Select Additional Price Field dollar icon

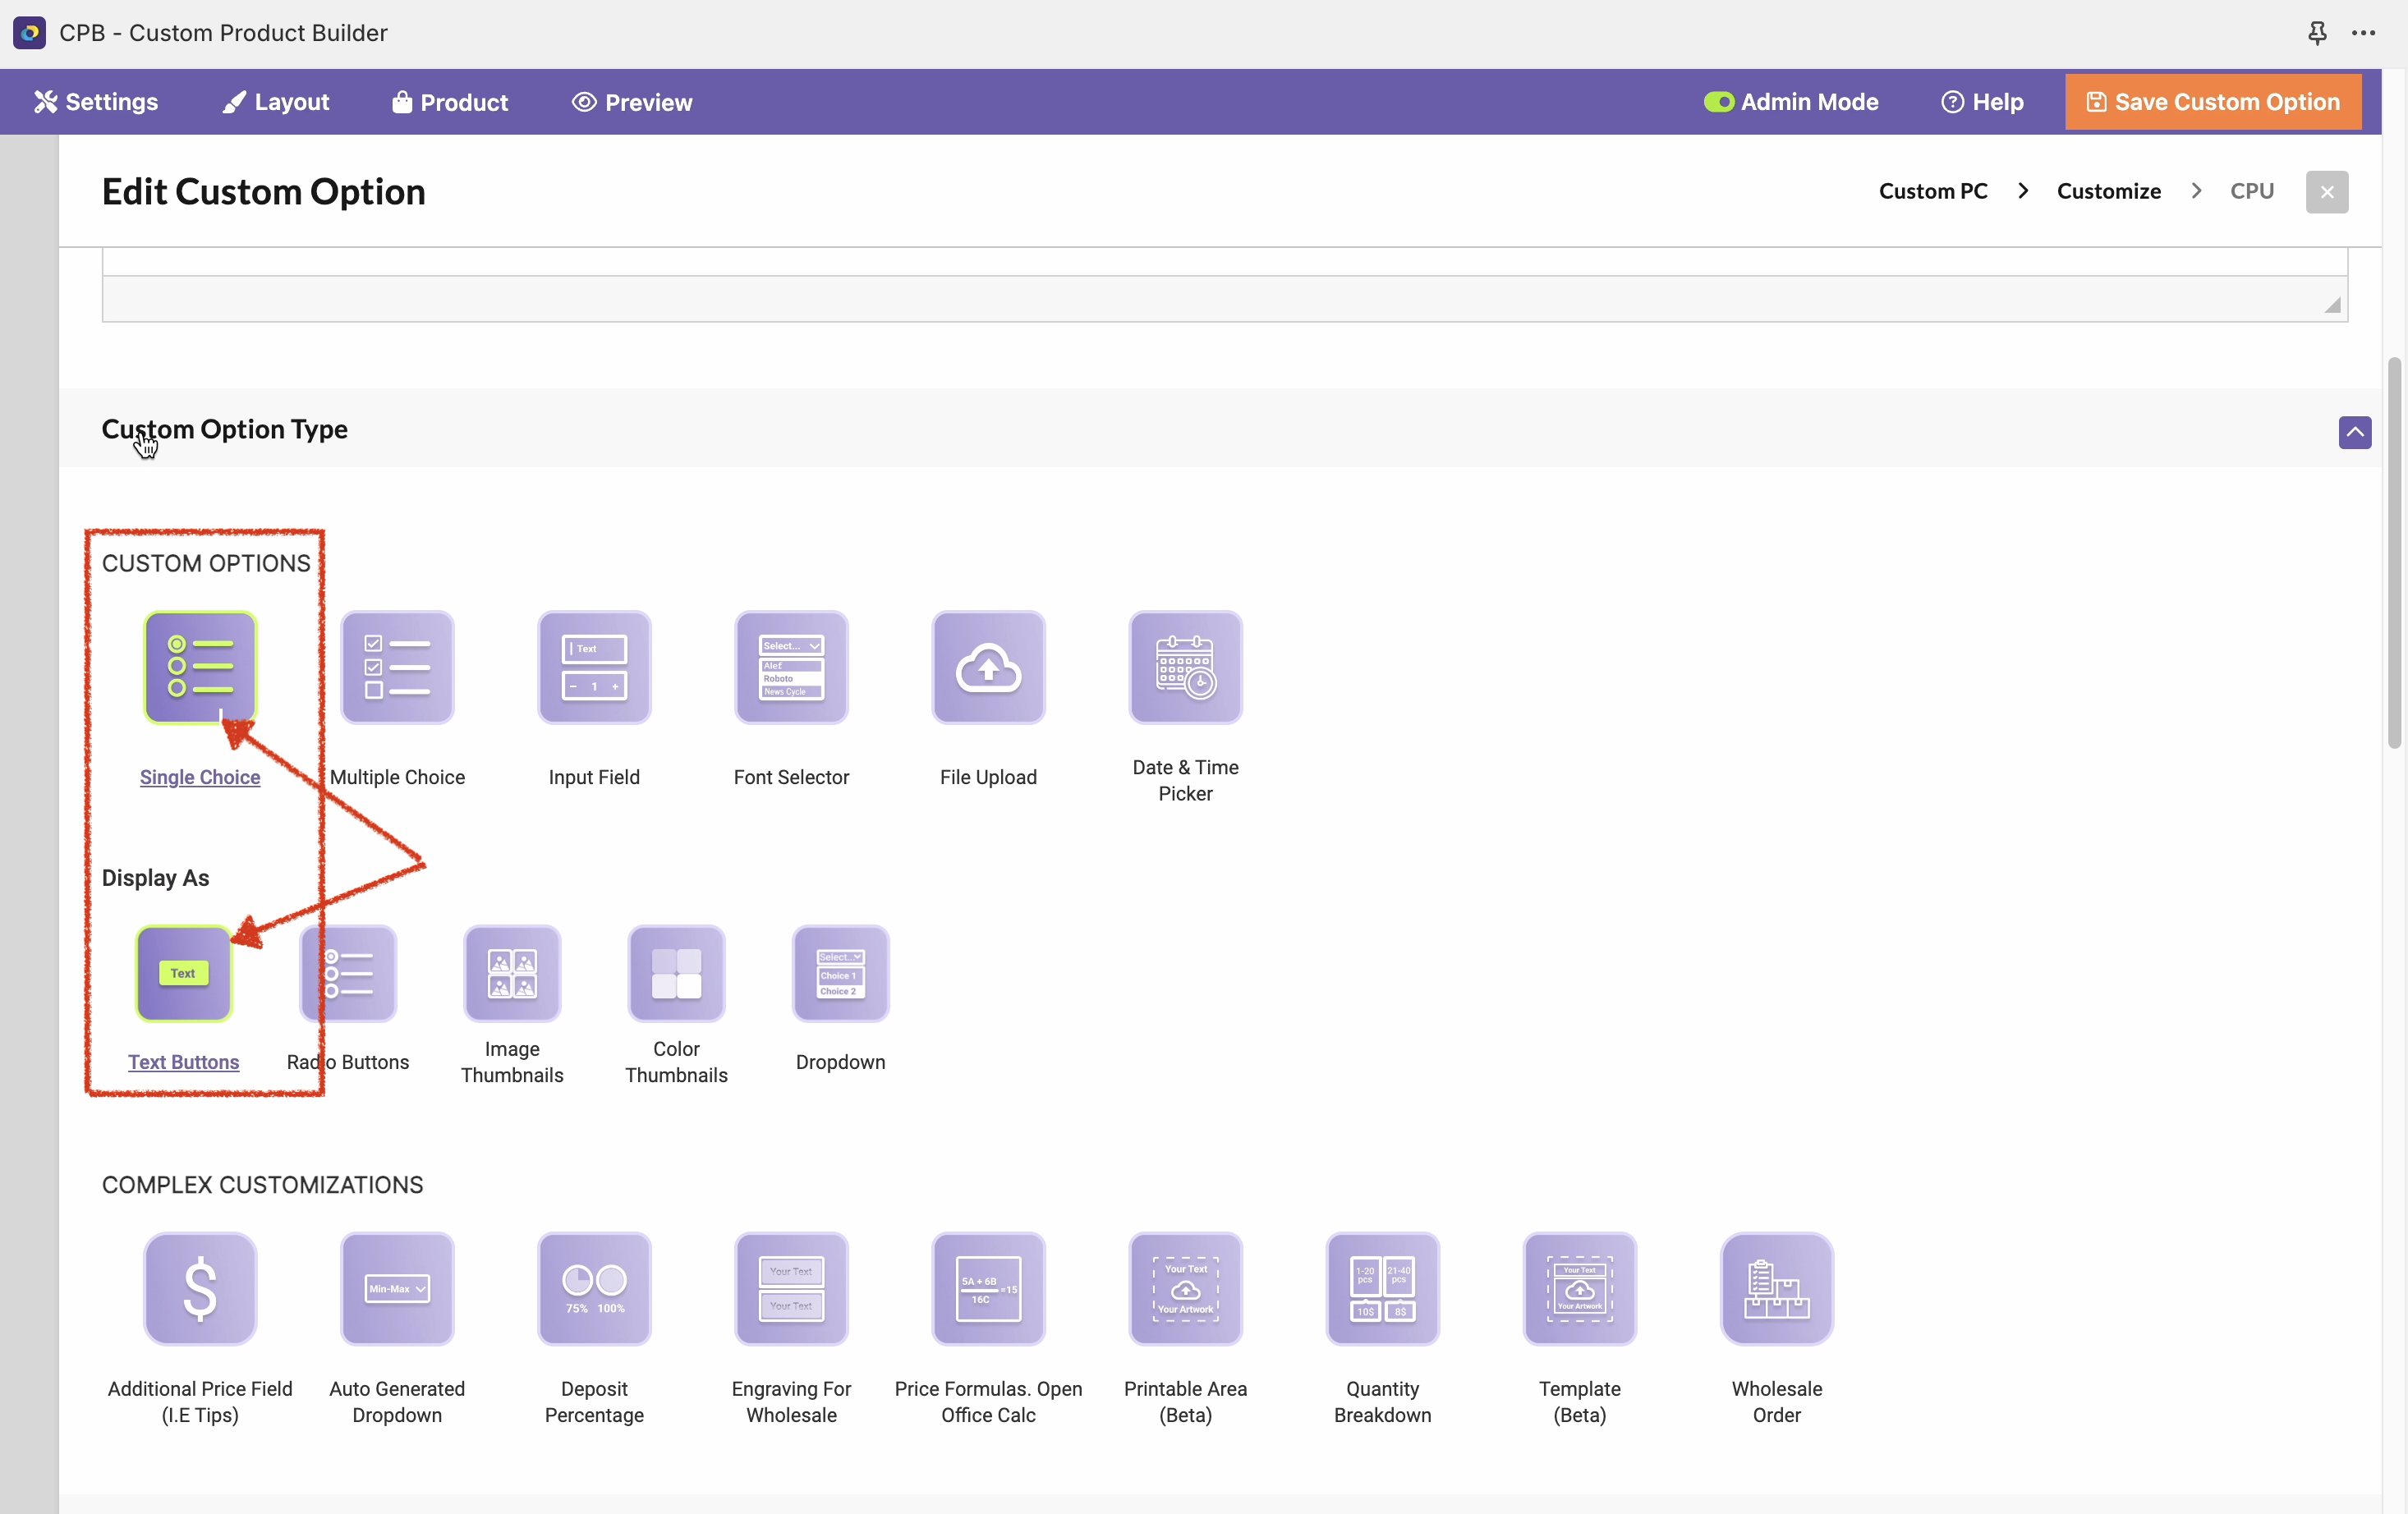point(200,1288)
